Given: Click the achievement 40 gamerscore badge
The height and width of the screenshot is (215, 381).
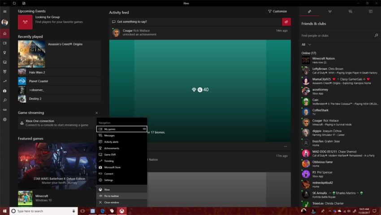Looking at the screenshot, I should (200, 90).
